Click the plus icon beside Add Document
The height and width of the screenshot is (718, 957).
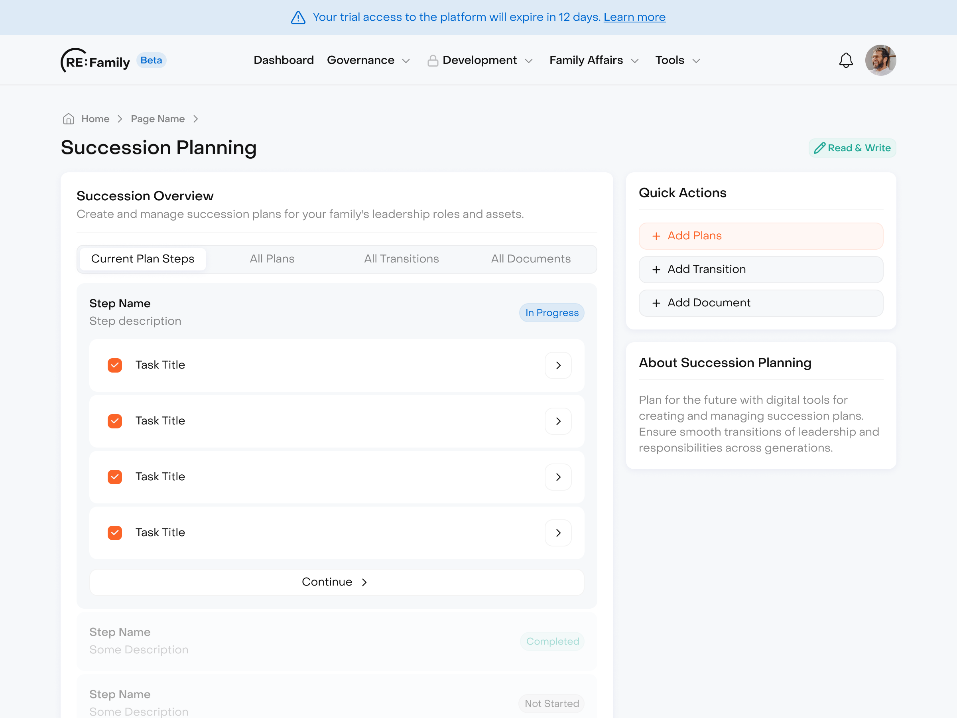[656, 302]
